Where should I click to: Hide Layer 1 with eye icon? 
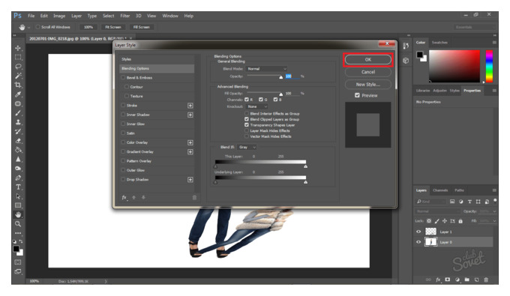[x=418, y=232]
